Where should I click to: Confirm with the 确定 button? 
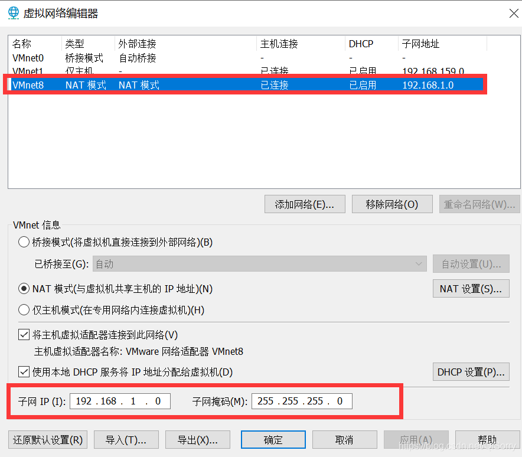[273, 440]
